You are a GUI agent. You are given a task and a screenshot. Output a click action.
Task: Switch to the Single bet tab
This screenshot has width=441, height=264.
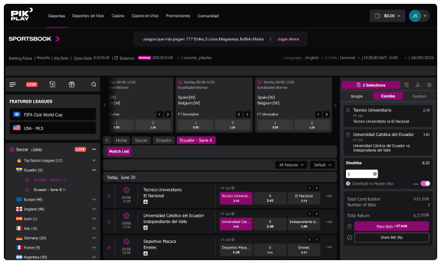click(x=357, y=96)
